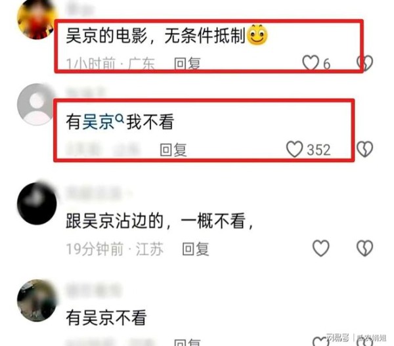Screen dimensions: 394x346
Task: Like the comment with 352 likes
Action: click(294, 149)
